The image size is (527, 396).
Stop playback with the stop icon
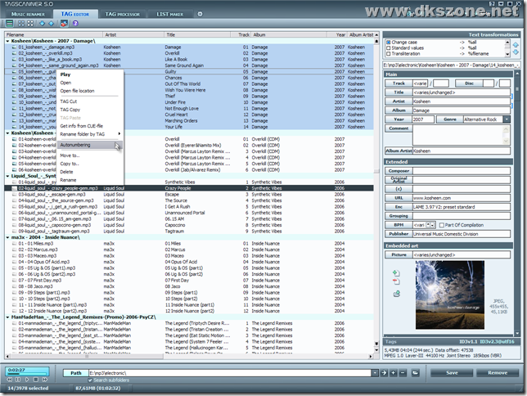[x=36, y=380]
